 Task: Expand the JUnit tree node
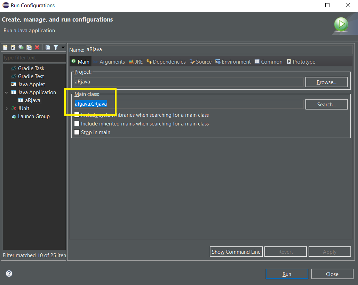[x=6, y=108]
